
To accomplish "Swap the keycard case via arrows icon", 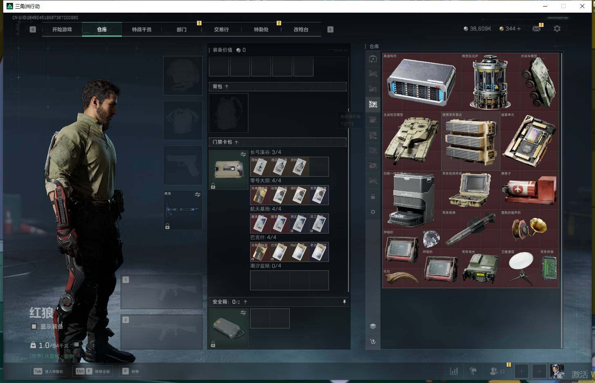I will point(243,154).
